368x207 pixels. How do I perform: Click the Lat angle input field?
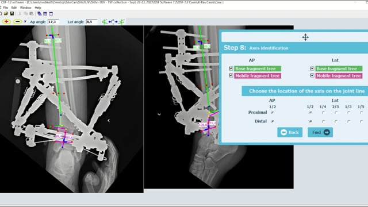[91, 22]
